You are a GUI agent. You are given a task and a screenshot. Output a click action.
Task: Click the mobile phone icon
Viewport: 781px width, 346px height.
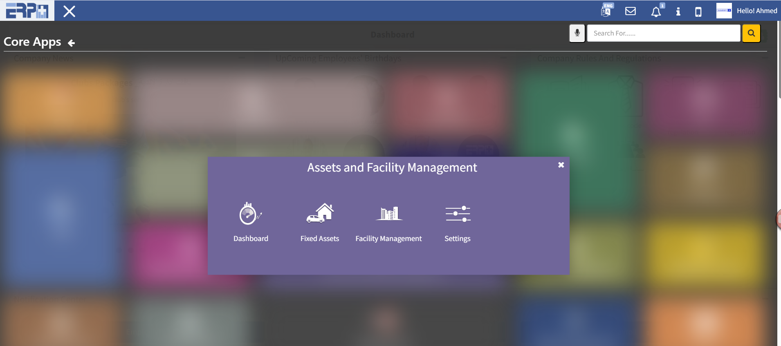coord(698,11)
